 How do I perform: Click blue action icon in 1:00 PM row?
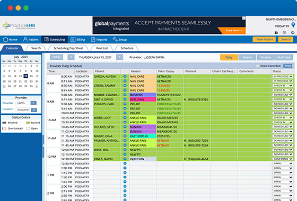pyautogui.click(x=125, y=168)
